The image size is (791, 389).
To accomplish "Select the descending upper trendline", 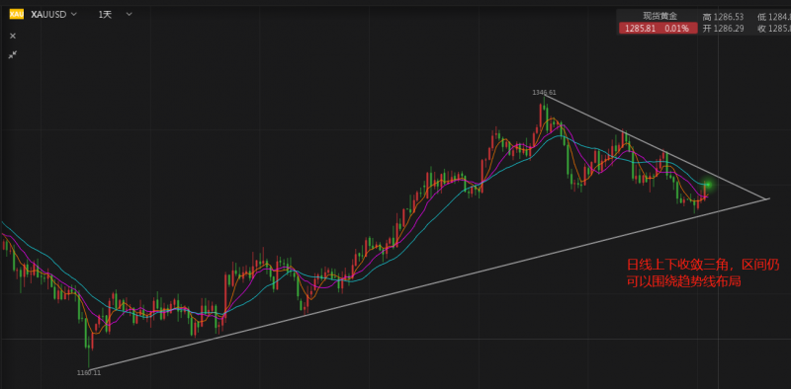I will (656, 147).
